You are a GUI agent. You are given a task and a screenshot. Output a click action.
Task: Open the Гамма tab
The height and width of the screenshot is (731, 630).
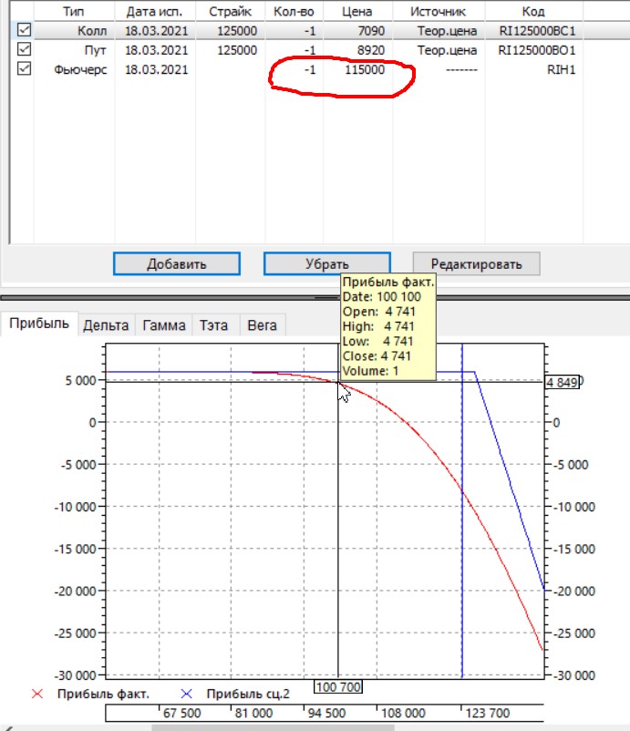pos(164,324)
